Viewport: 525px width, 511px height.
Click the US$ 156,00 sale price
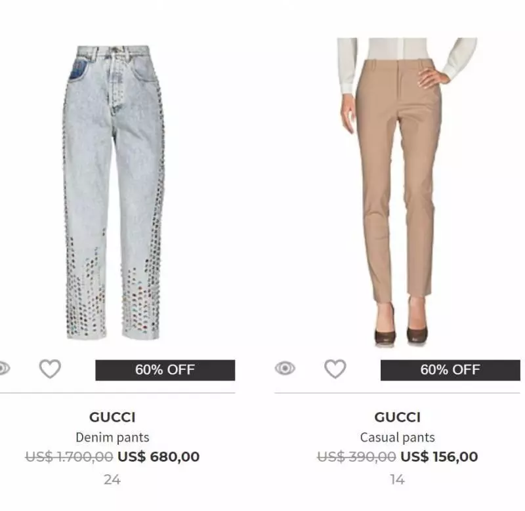(x=439, y=457)
